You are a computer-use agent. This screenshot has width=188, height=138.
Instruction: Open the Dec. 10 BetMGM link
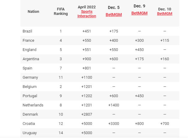pos(165,14)
